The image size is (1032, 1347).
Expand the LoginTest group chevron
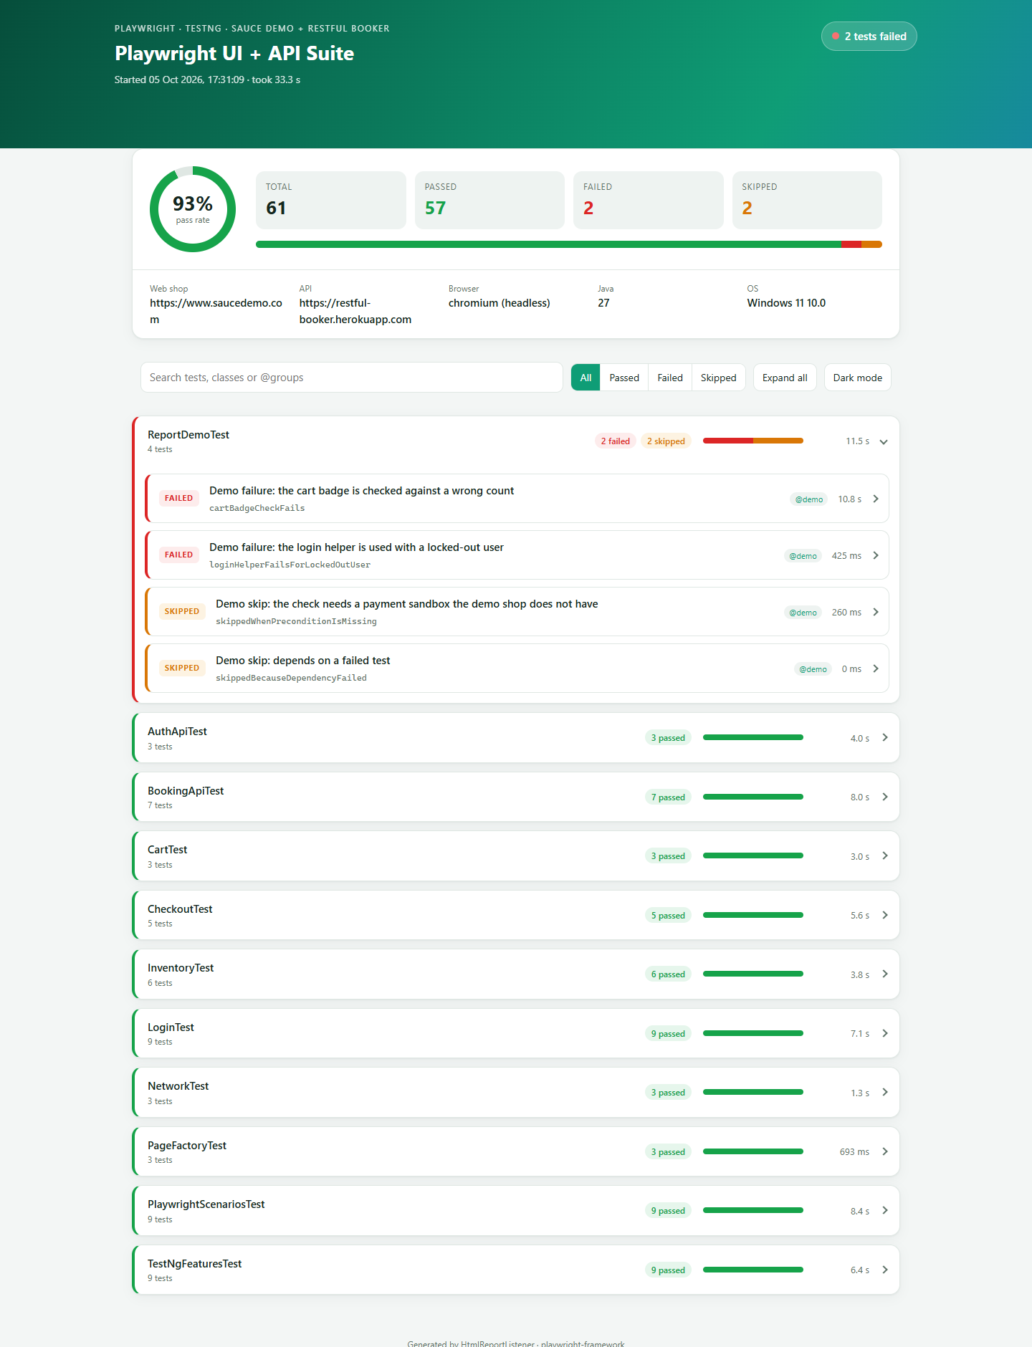pos(885,1033)
